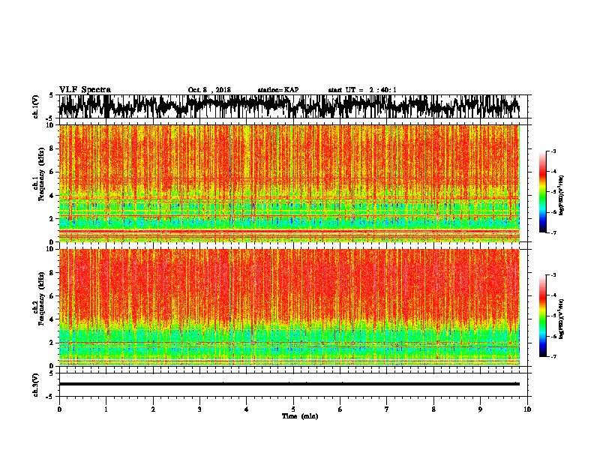Click the "VLF Spectra" plot title
This screenshot has width=594, height=459.
(85, 90)
